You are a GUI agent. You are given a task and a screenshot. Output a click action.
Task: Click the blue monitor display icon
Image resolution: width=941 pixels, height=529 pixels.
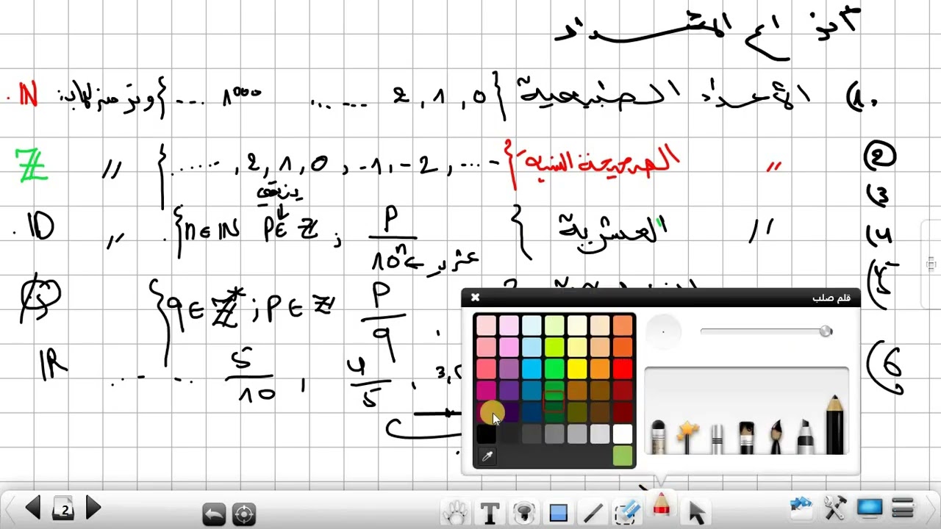pyautogui.click(x=870, y=507)
